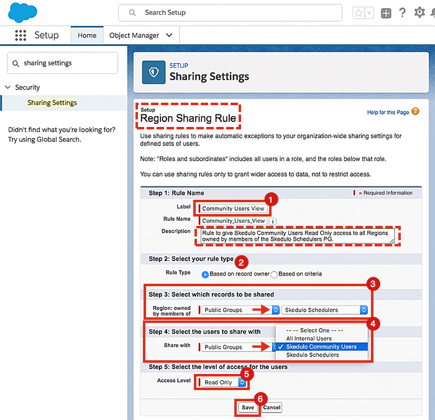
Task: Click the Description text area
Action: coord(298,236)
